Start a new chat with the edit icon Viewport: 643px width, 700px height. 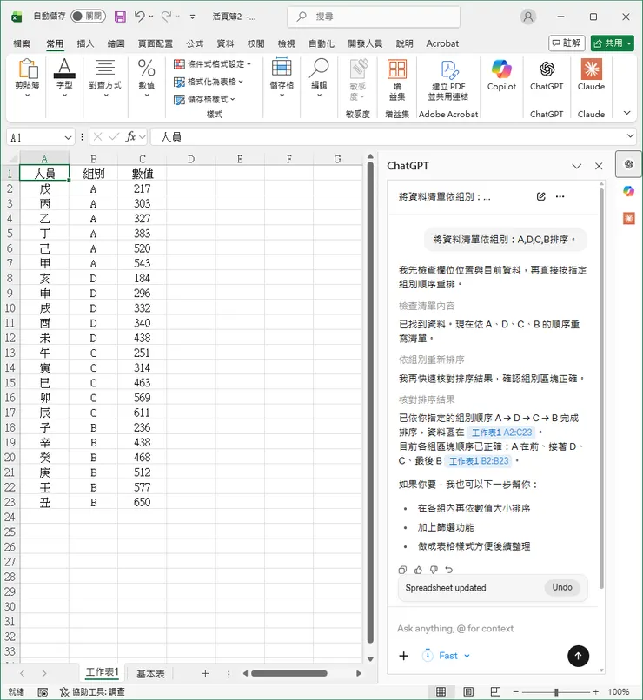click(540, 196)
